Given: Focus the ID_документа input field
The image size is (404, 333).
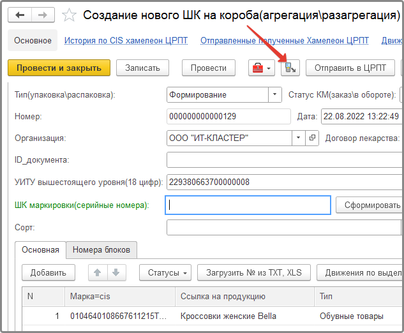Looking at the screenshot, I should [285, 160].
